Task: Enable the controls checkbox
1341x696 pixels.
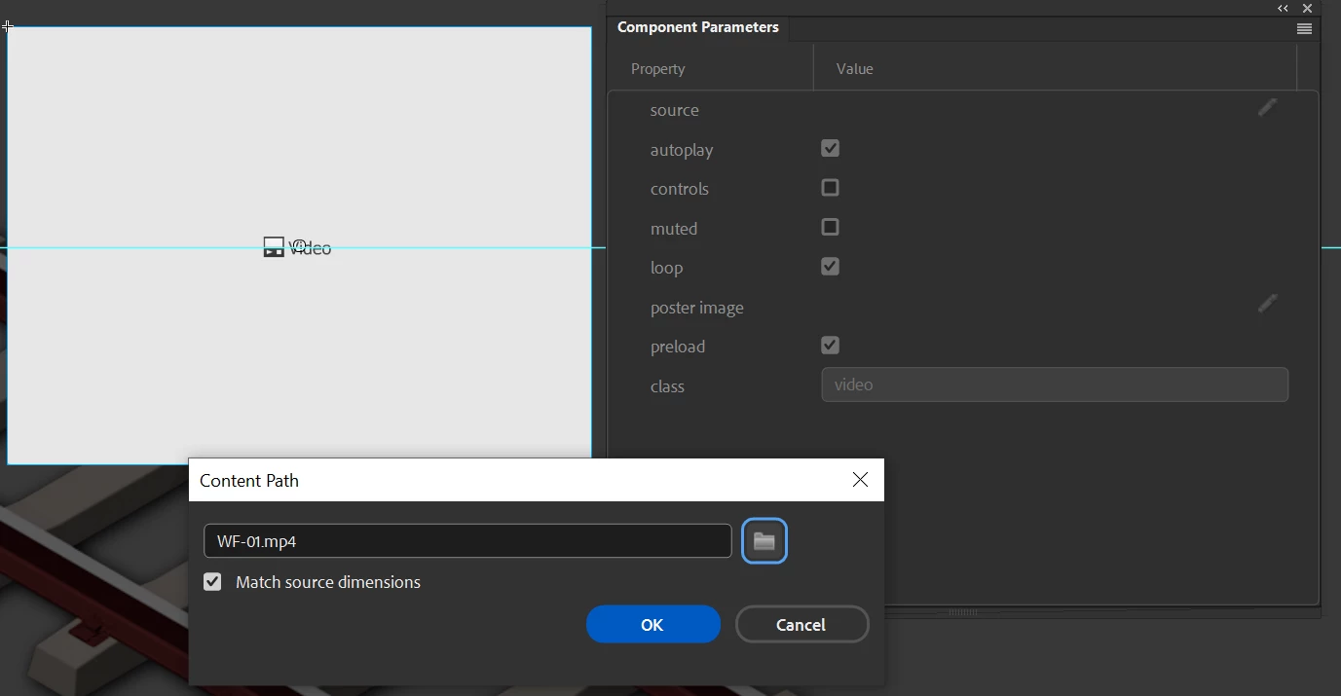Action: (830, 187)
